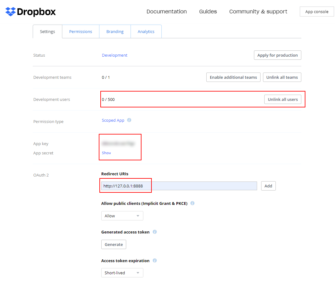Generate an access token
335x283 pixels.
coord(114,244)
